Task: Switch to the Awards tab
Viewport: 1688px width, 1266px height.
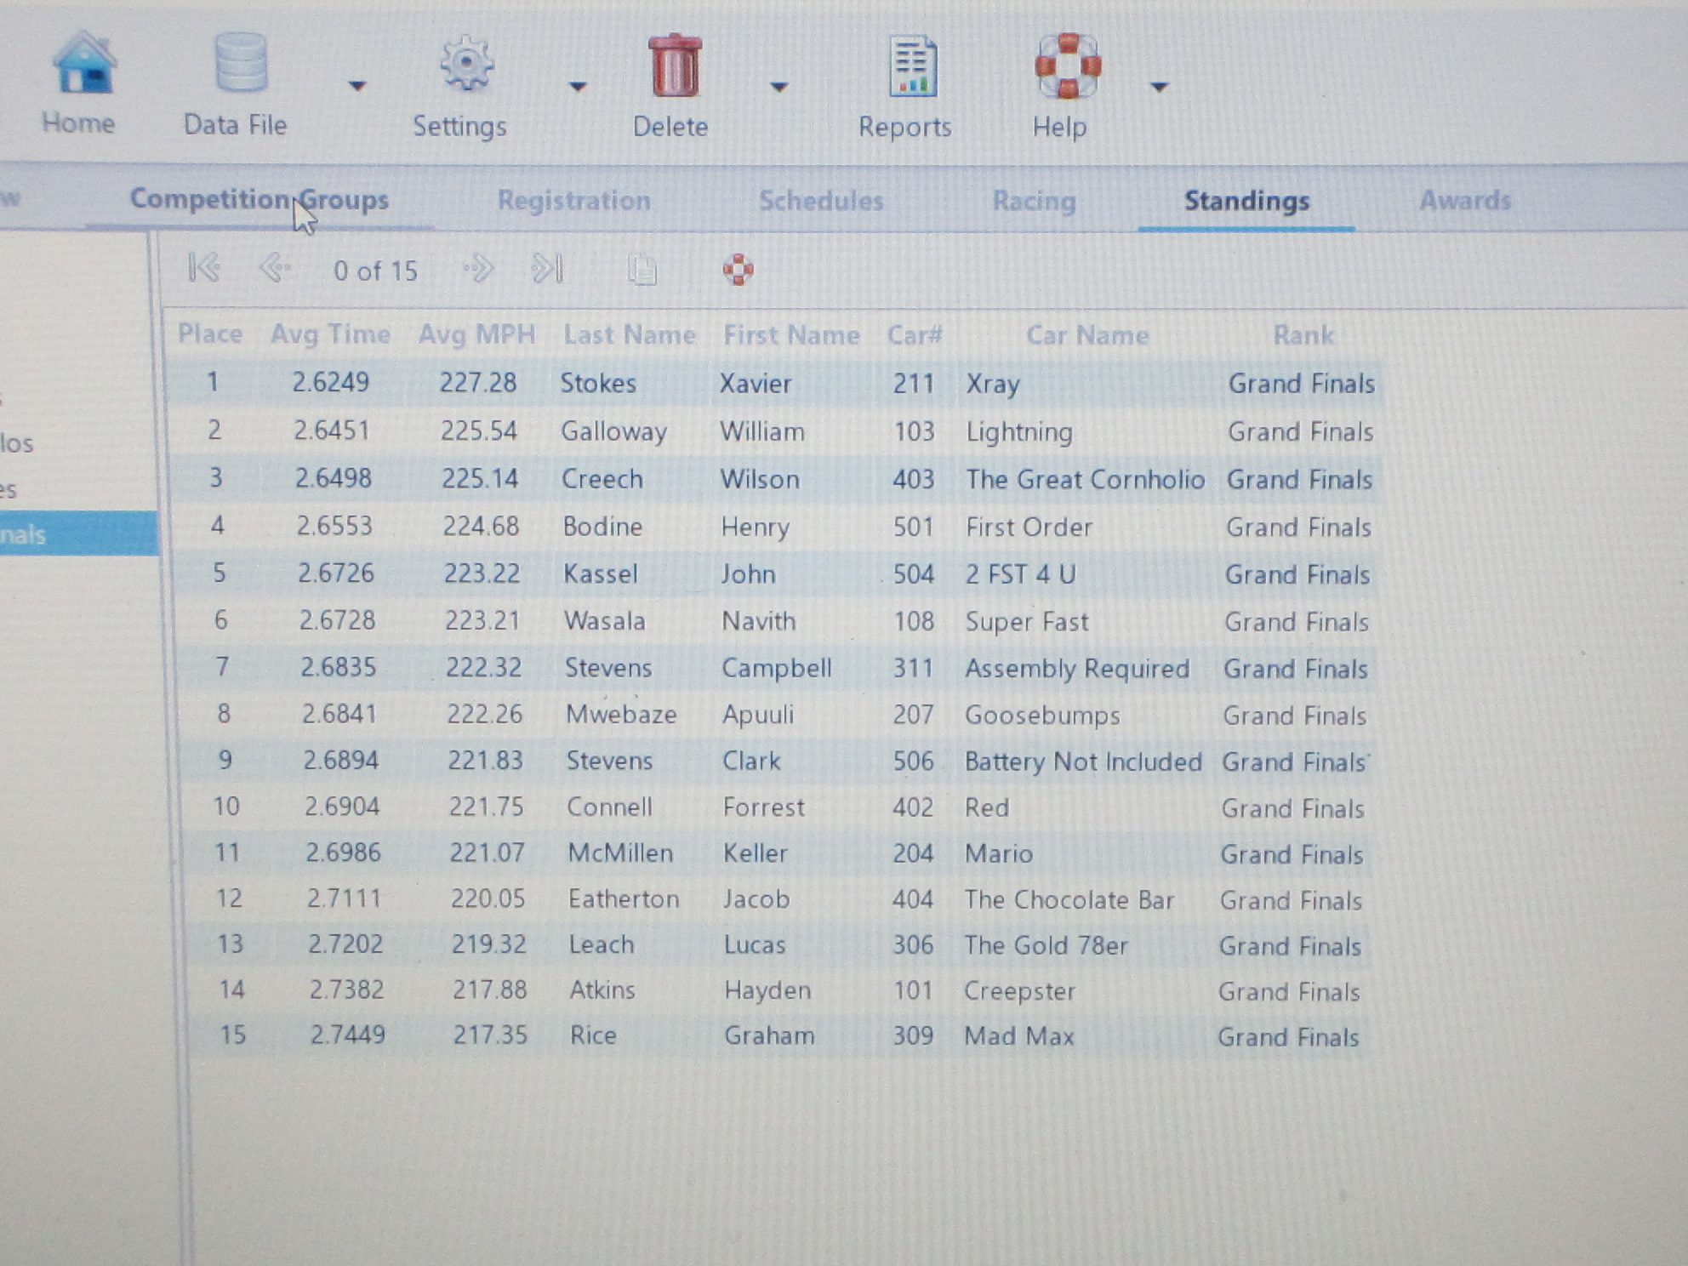Action: [x=1464, y=201]
